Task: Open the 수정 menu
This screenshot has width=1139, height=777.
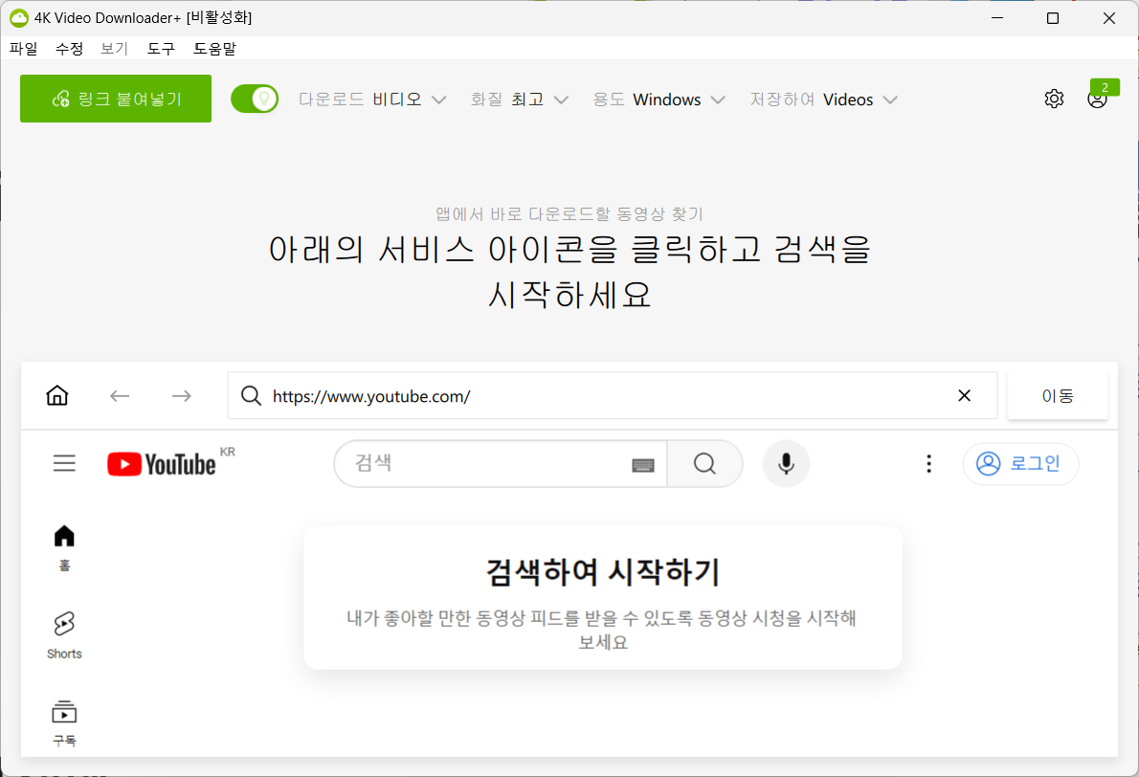Action: [69, 49]
